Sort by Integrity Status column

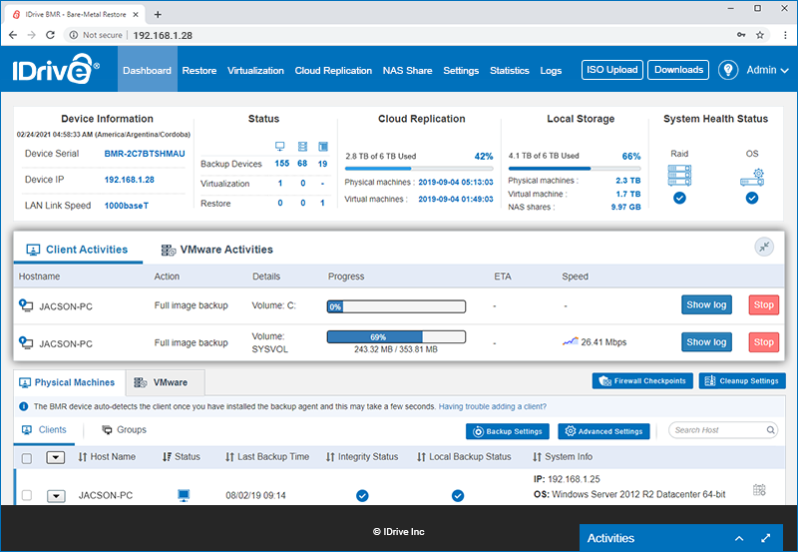point(362,457)
